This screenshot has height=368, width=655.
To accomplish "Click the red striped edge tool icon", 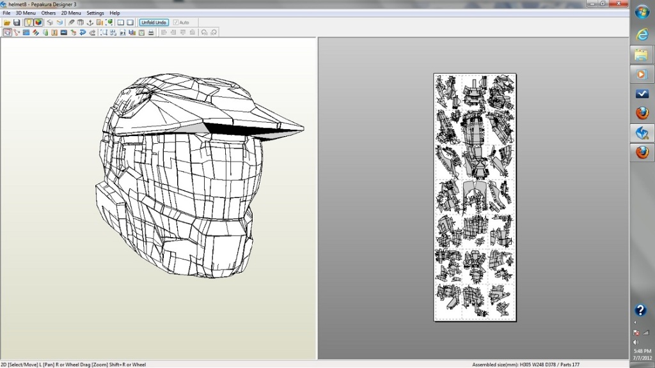I will 36,32.
